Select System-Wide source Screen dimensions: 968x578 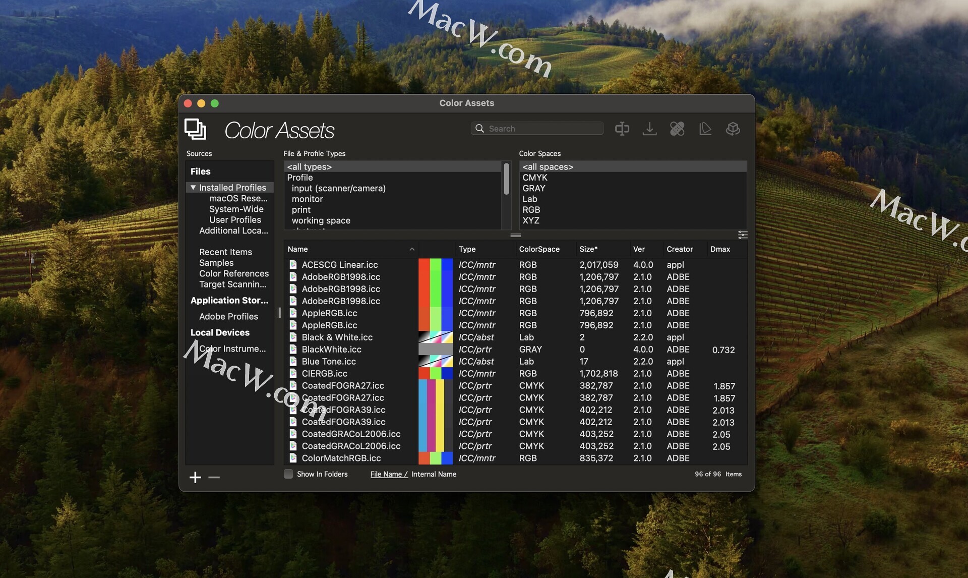236,209
